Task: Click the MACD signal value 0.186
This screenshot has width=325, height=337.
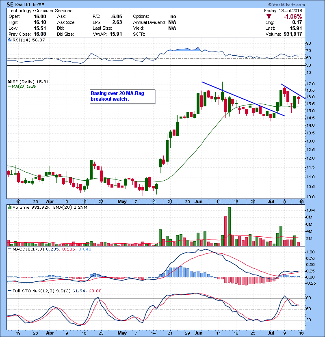Action: pyautogui.click(x=69, y=249)
